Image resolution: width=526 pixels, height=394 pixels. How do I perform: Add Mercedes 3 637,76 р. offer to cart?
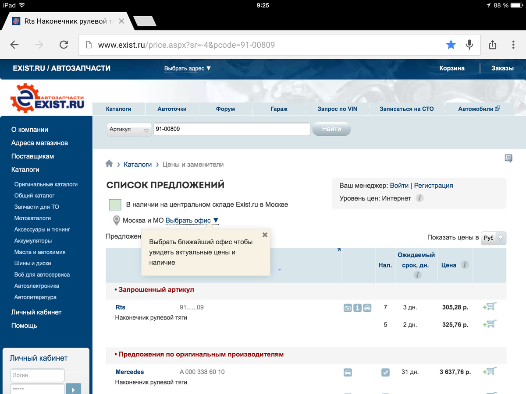[x=489, y=371]
